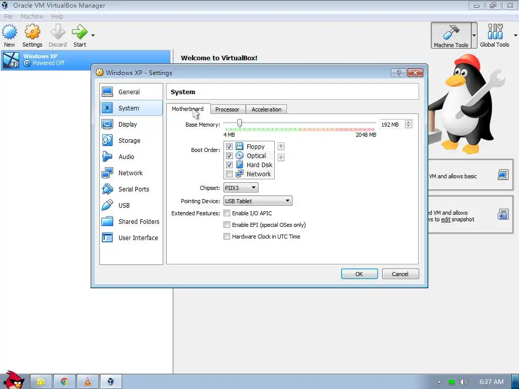The image size is (519, 389).
Task: Click the Cancel button
Action: coord(400,274)
